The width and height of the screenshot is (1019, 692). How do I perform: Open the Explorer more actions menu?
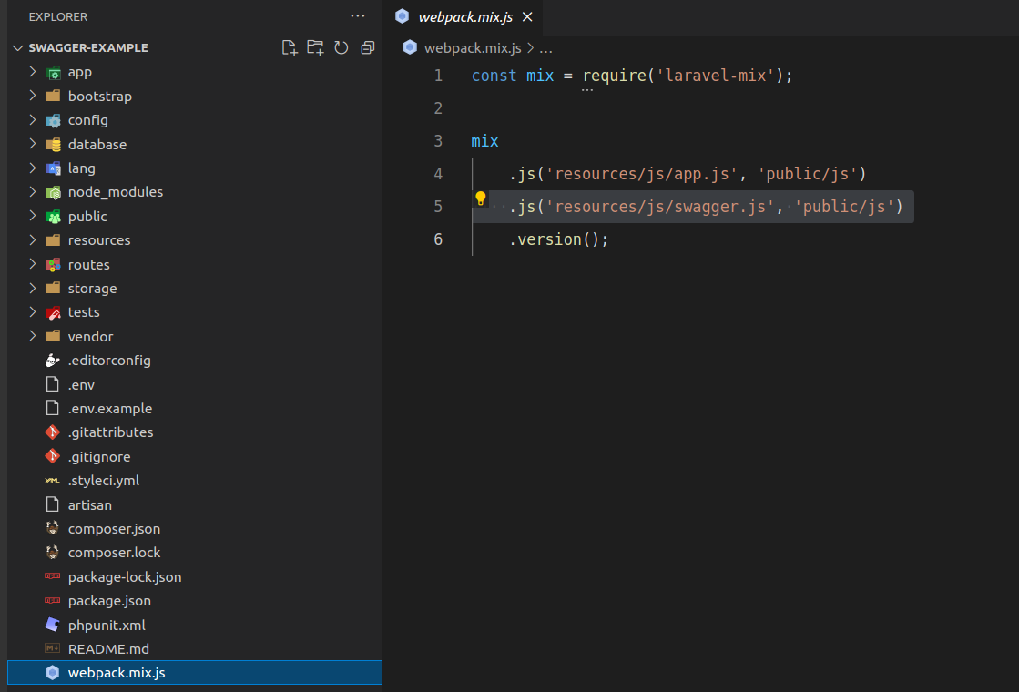click(x=358, y=15)
